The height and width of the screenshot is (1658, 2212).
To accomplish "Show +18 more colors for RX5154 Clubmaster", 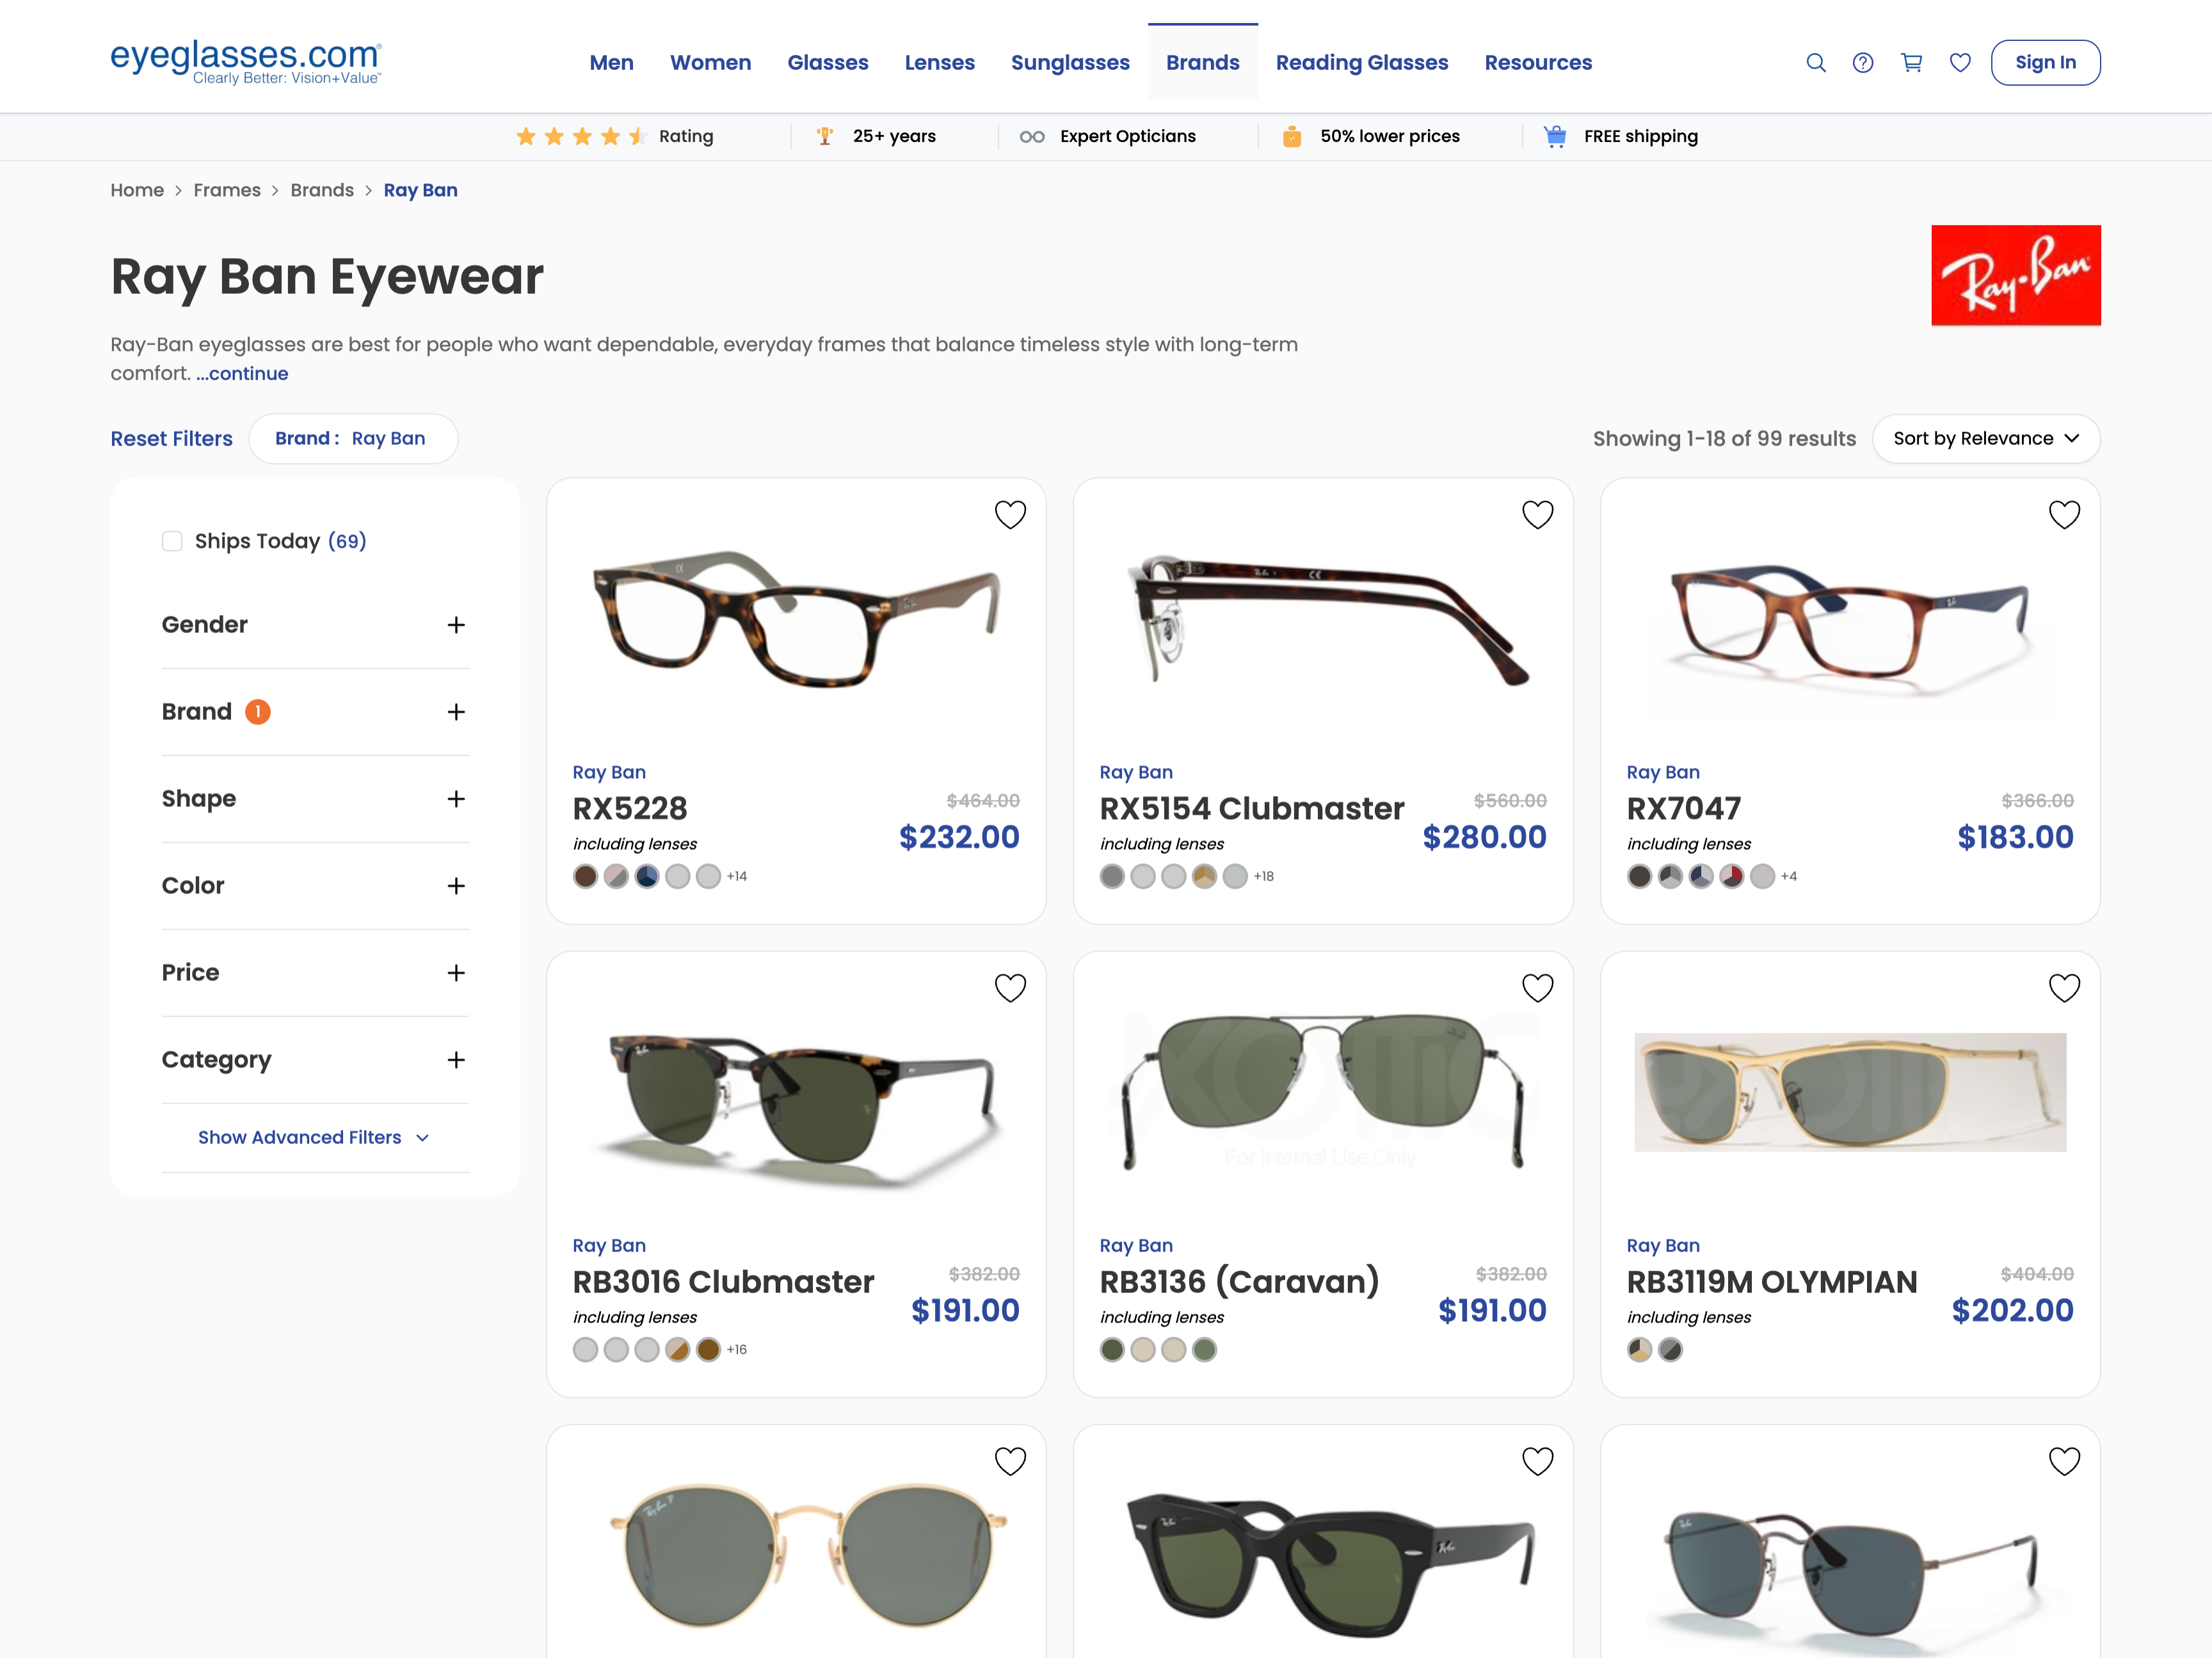I will (x=1264, y=877).
